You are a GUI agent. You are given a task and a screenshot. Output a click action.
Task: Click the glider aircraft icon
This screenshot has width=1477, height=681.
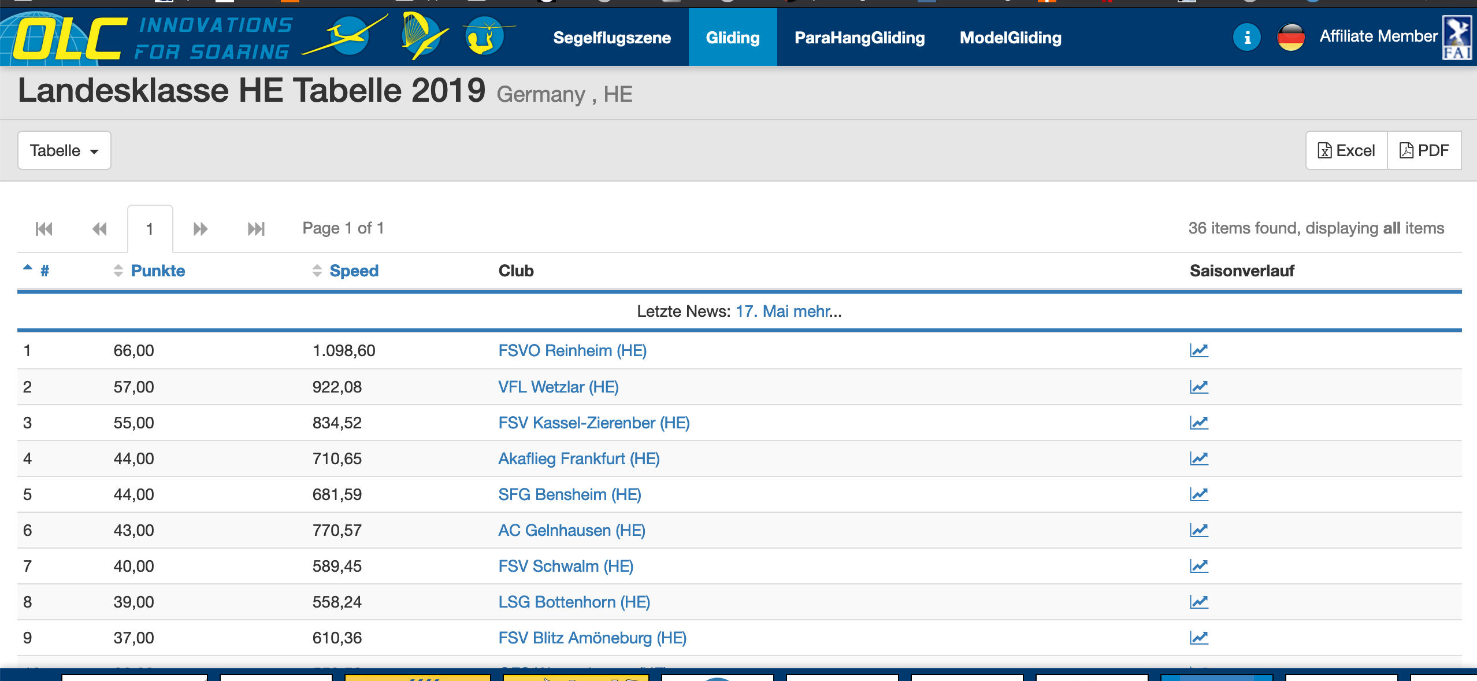point(347,36)
